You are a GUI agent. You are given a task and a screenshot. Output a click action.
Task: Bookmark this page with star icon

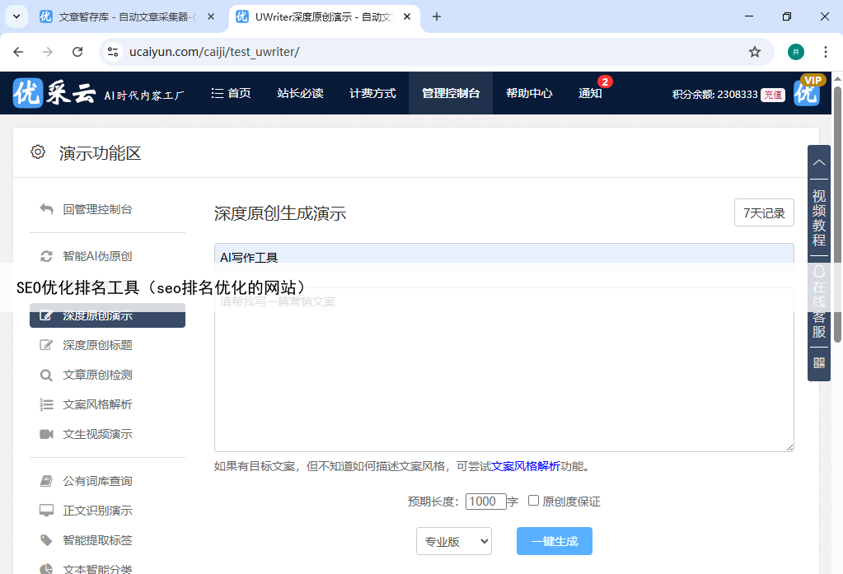[x=754, y=52]
